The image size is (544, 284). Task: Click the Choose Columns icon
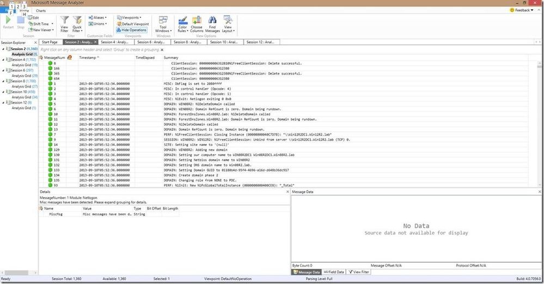(x=197, y=20)
